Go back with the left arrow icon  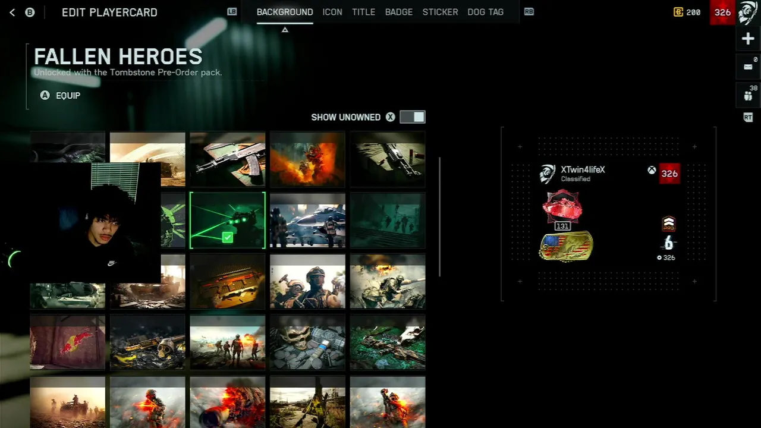click(12, 12)
